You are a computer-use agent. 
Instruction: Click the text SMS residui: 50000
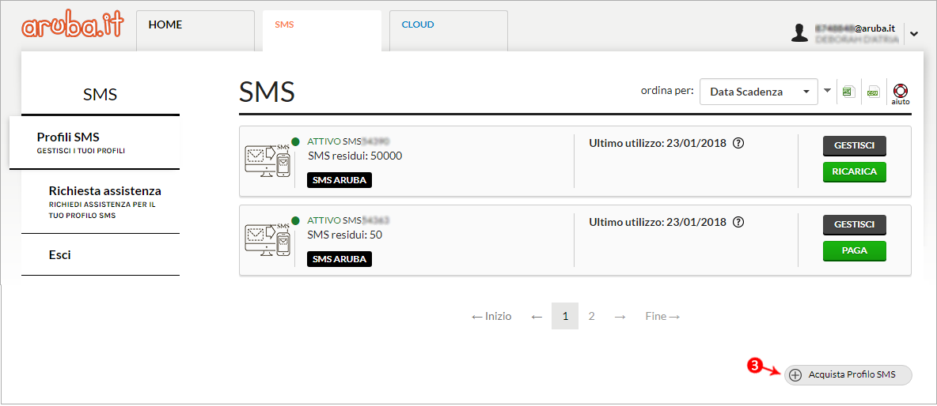pyautogui.click(x=355, y=156)
